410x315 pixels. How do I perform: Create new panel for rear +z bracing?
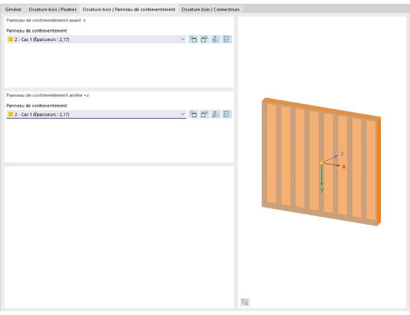point(193,114)
